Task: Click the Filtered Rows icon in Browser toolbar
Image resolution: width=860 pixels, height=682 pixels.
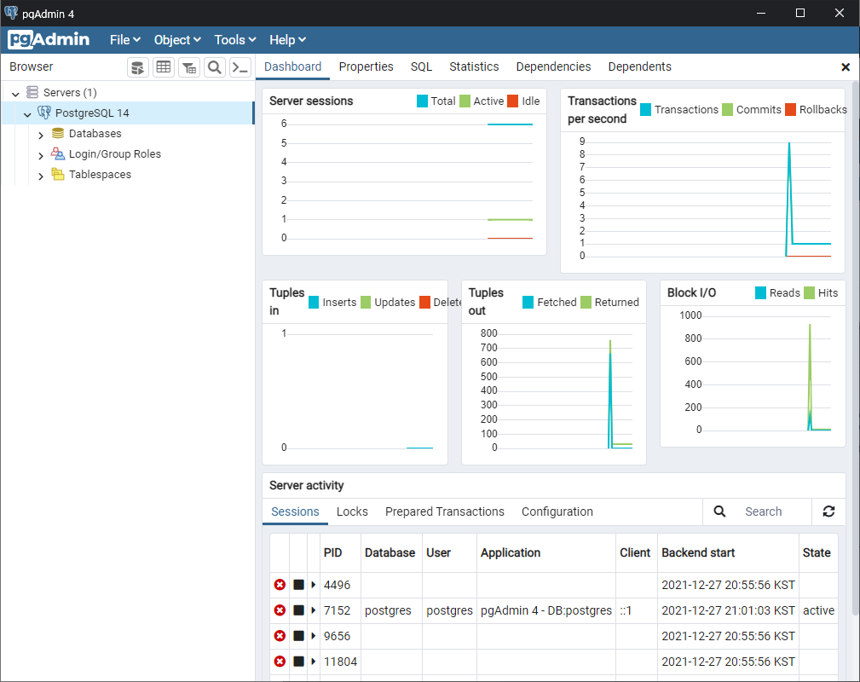Action: point(189,67)
